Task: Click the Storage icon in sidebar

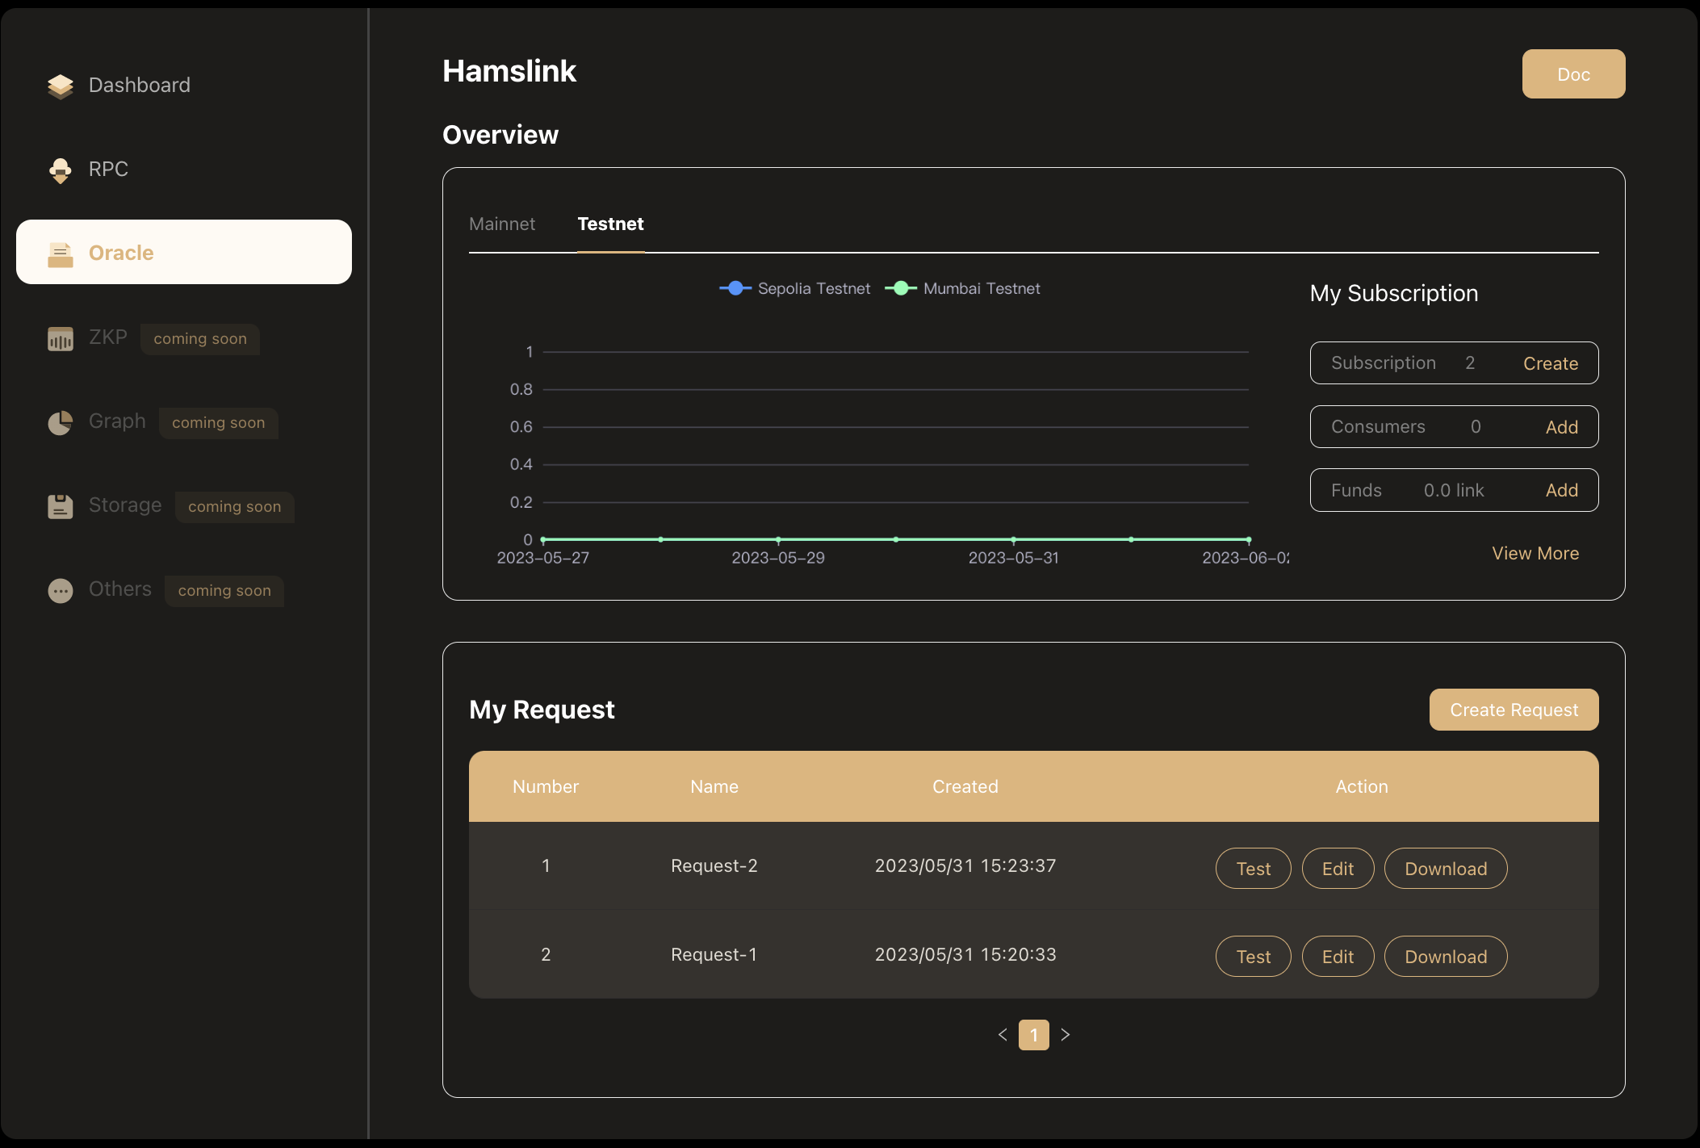Action: [61, 504]
